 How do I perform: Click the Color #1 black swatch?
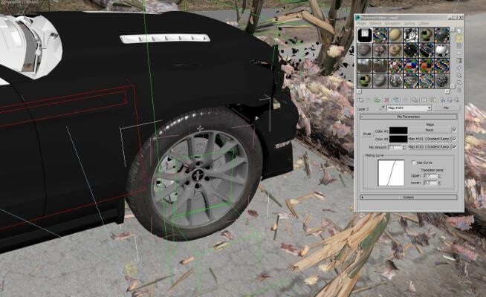tap(398, 131)
